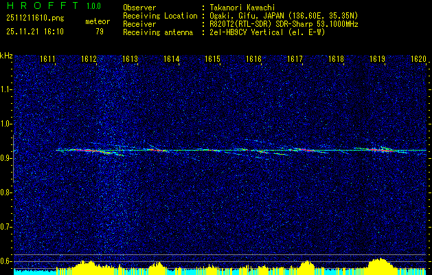Select the 1613 time marker
This screenshot has width=432, height=275.
click(130, 60)
